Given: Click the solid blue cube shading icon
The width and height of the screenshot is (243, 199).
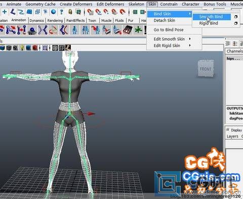Looking at the screenshot, I should pyautogui.click(x=28, y=48).
